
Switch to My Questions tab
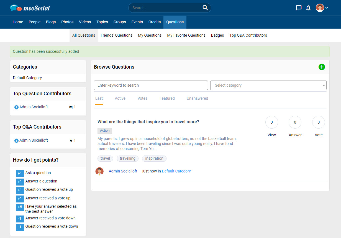[x=150, y=35]
